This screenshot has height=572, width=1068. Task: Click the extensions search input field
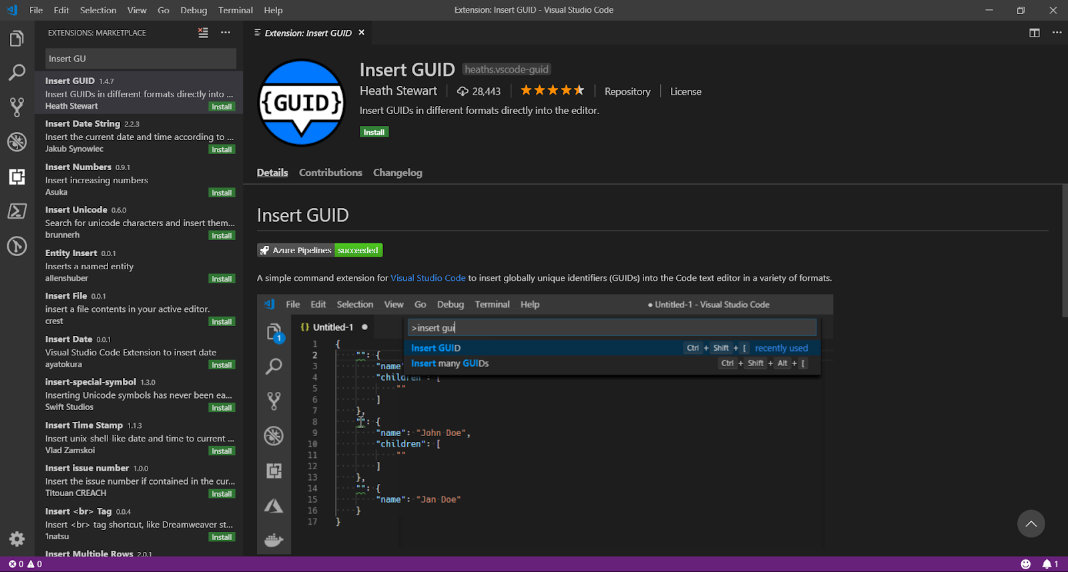tap(141, 59)
